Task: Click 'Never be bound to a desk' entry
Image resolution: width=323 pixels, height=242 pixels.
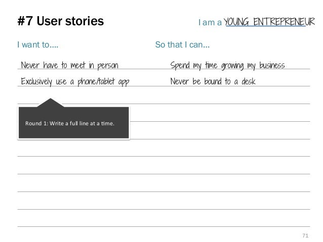Action: click(x=213, y=81)
